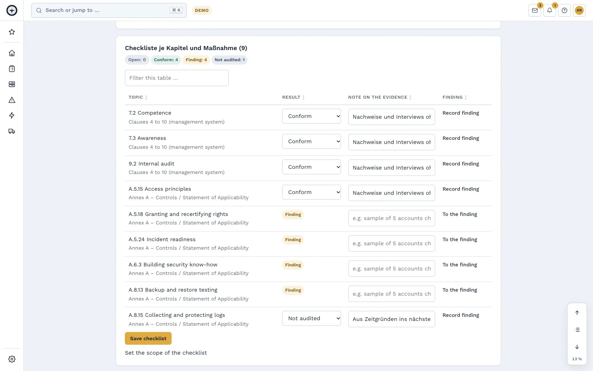Focus the Filter this table field
Viewport: 593px width, 371px height.
coord(177,78)
